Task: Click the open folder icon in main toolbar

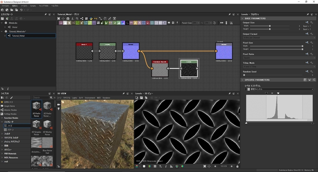Action: pyautogui.click(x=11, y=10)
